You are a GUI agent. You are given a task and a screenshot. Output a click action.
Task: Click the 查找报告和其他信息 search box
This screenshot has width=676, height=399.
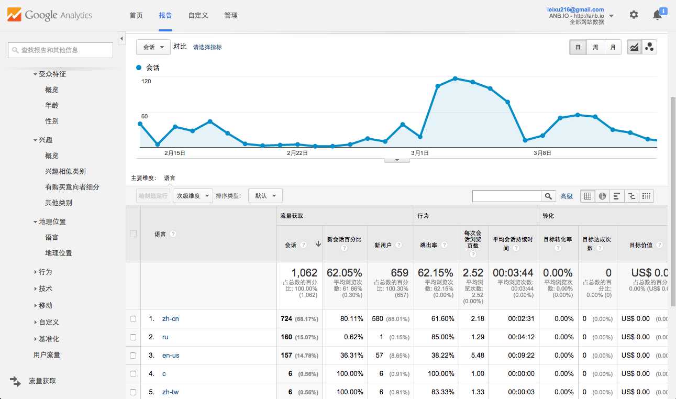(x=61, y=50)
